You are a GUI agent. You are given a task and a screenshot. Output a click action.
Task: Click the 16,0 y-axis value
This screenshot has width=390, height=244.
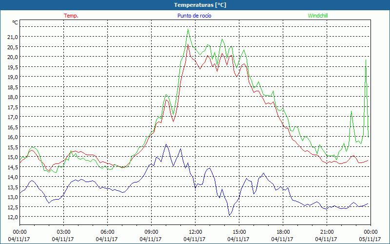point(13,137)
